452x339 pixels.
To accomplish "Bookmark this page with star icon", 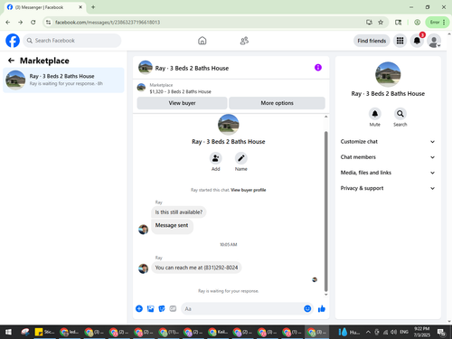I will (x=381, y=22).
